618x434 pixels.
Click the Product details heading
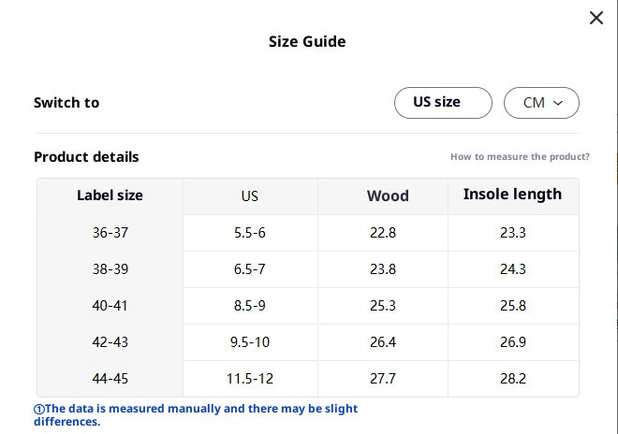pyautogui.click(x=86, y=157)
